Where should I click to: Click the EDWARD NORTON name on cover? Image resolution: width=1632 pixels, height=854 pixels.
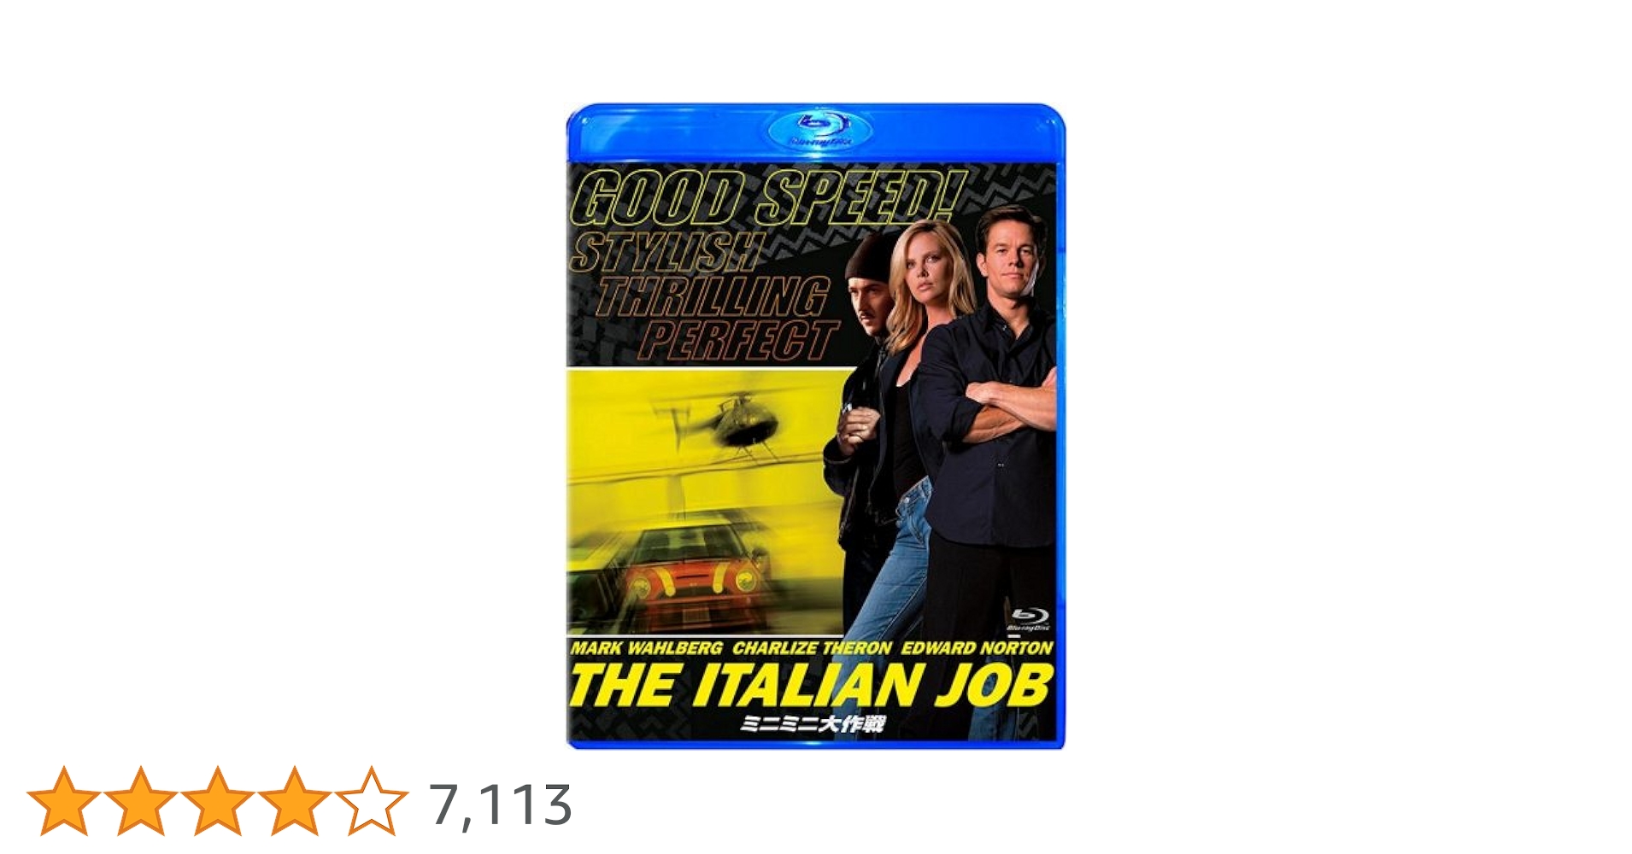[977, 648]
